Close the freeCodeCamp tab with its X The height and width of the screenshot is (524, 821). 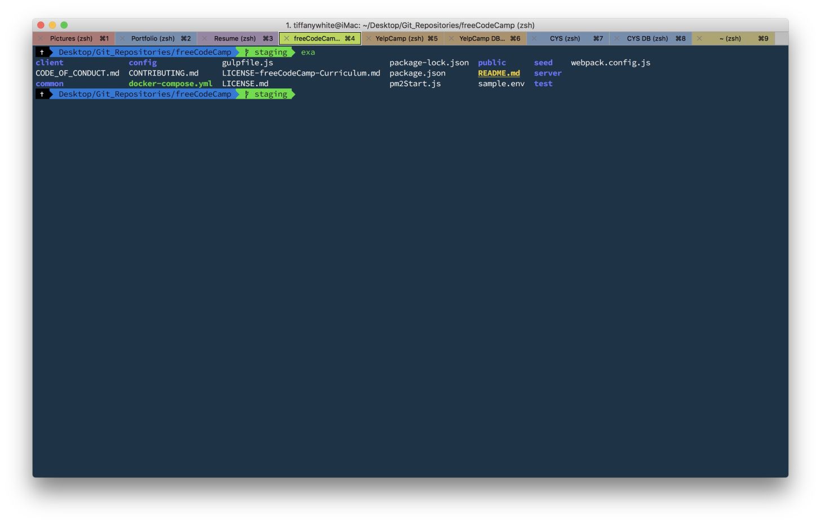click(286, 38)
